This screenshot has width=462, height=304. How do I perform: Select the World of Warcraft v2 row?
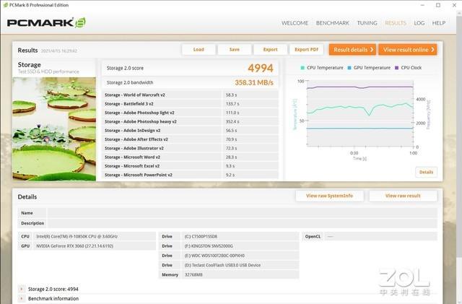pyautogui.click(x=190, y=95)
